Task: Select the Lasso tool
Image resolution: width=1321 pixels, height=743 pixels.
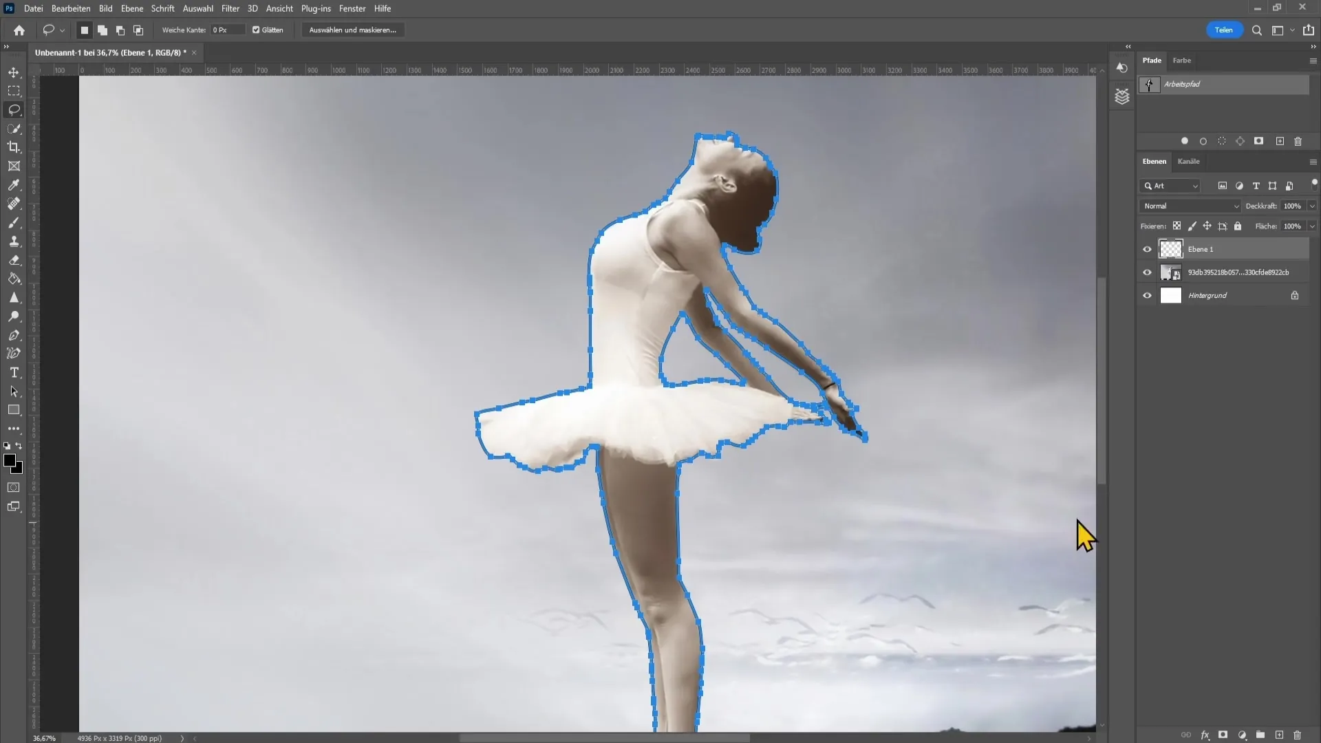Action: tap(14, 109)
